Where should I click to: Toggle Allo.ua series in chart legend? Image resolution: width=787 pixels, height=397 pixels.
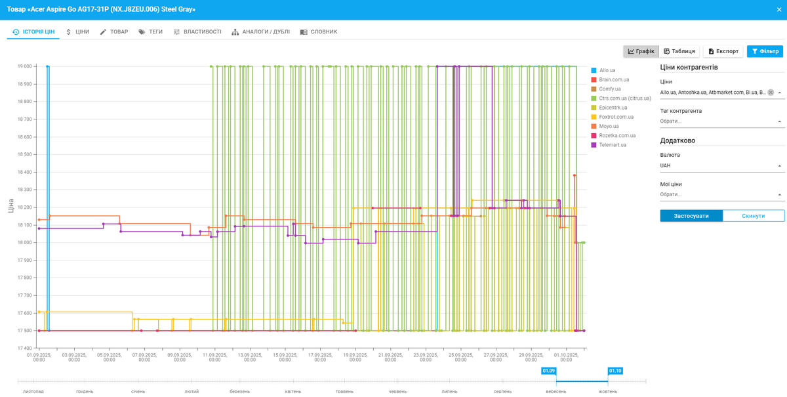[607, 70]
